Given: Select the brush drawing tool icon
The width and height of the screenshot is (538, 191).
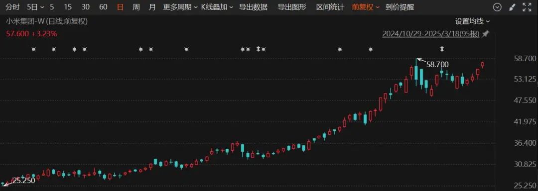Looking at the screenshot, I should [512, 7].
